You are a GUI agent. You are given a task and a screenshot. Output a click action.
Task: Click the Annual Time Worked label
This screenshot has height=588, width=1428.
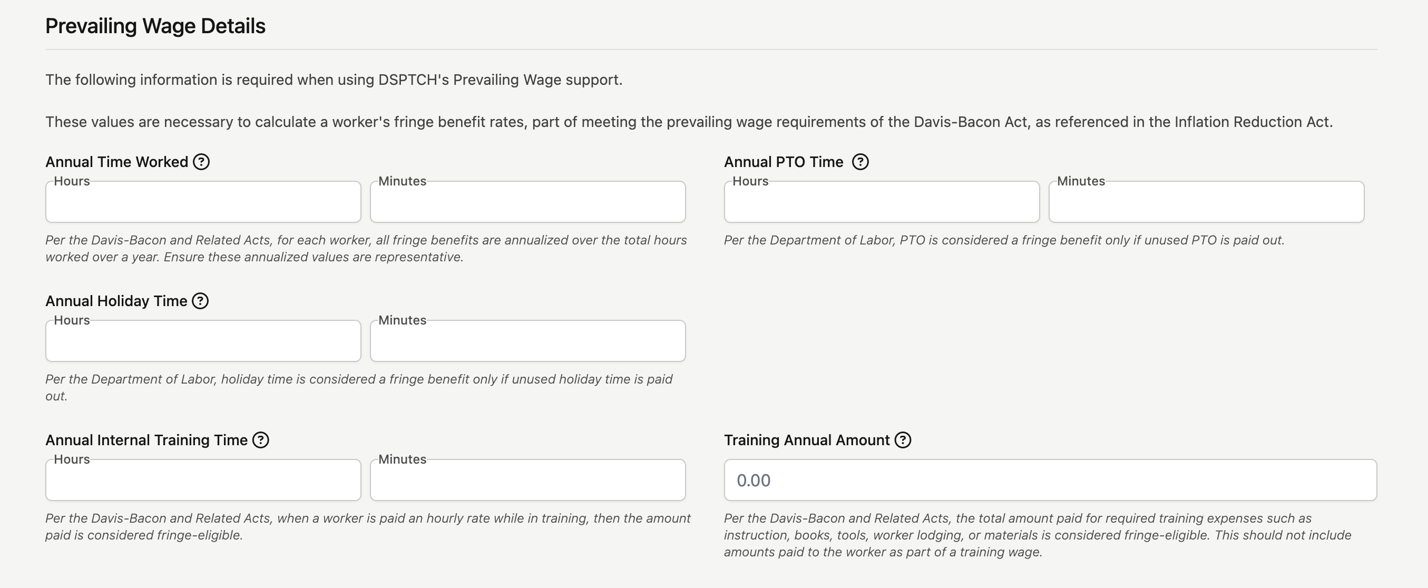pos(117,162)
